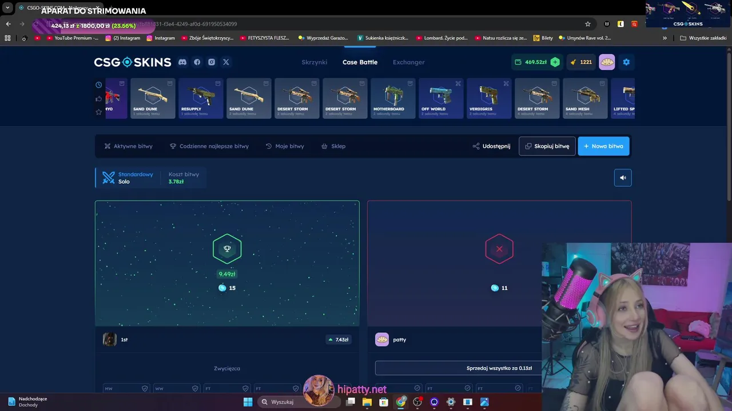The width and height of the screenshot is (732, 411).
Task: Click the 7.43zł value badge
Action: click(338, 340)
